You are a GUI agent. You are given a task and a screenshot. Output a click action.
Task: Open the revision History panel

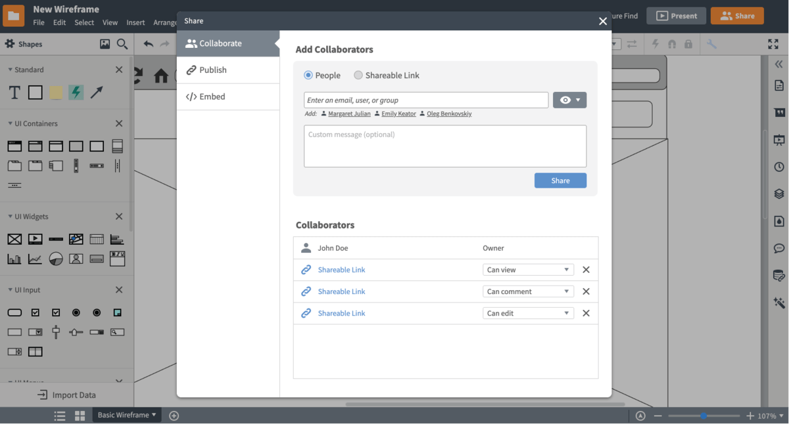778,166
